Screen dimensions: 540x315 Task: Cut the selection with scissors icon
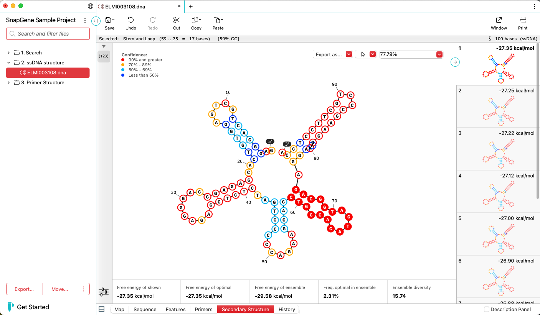pos(177,23)
